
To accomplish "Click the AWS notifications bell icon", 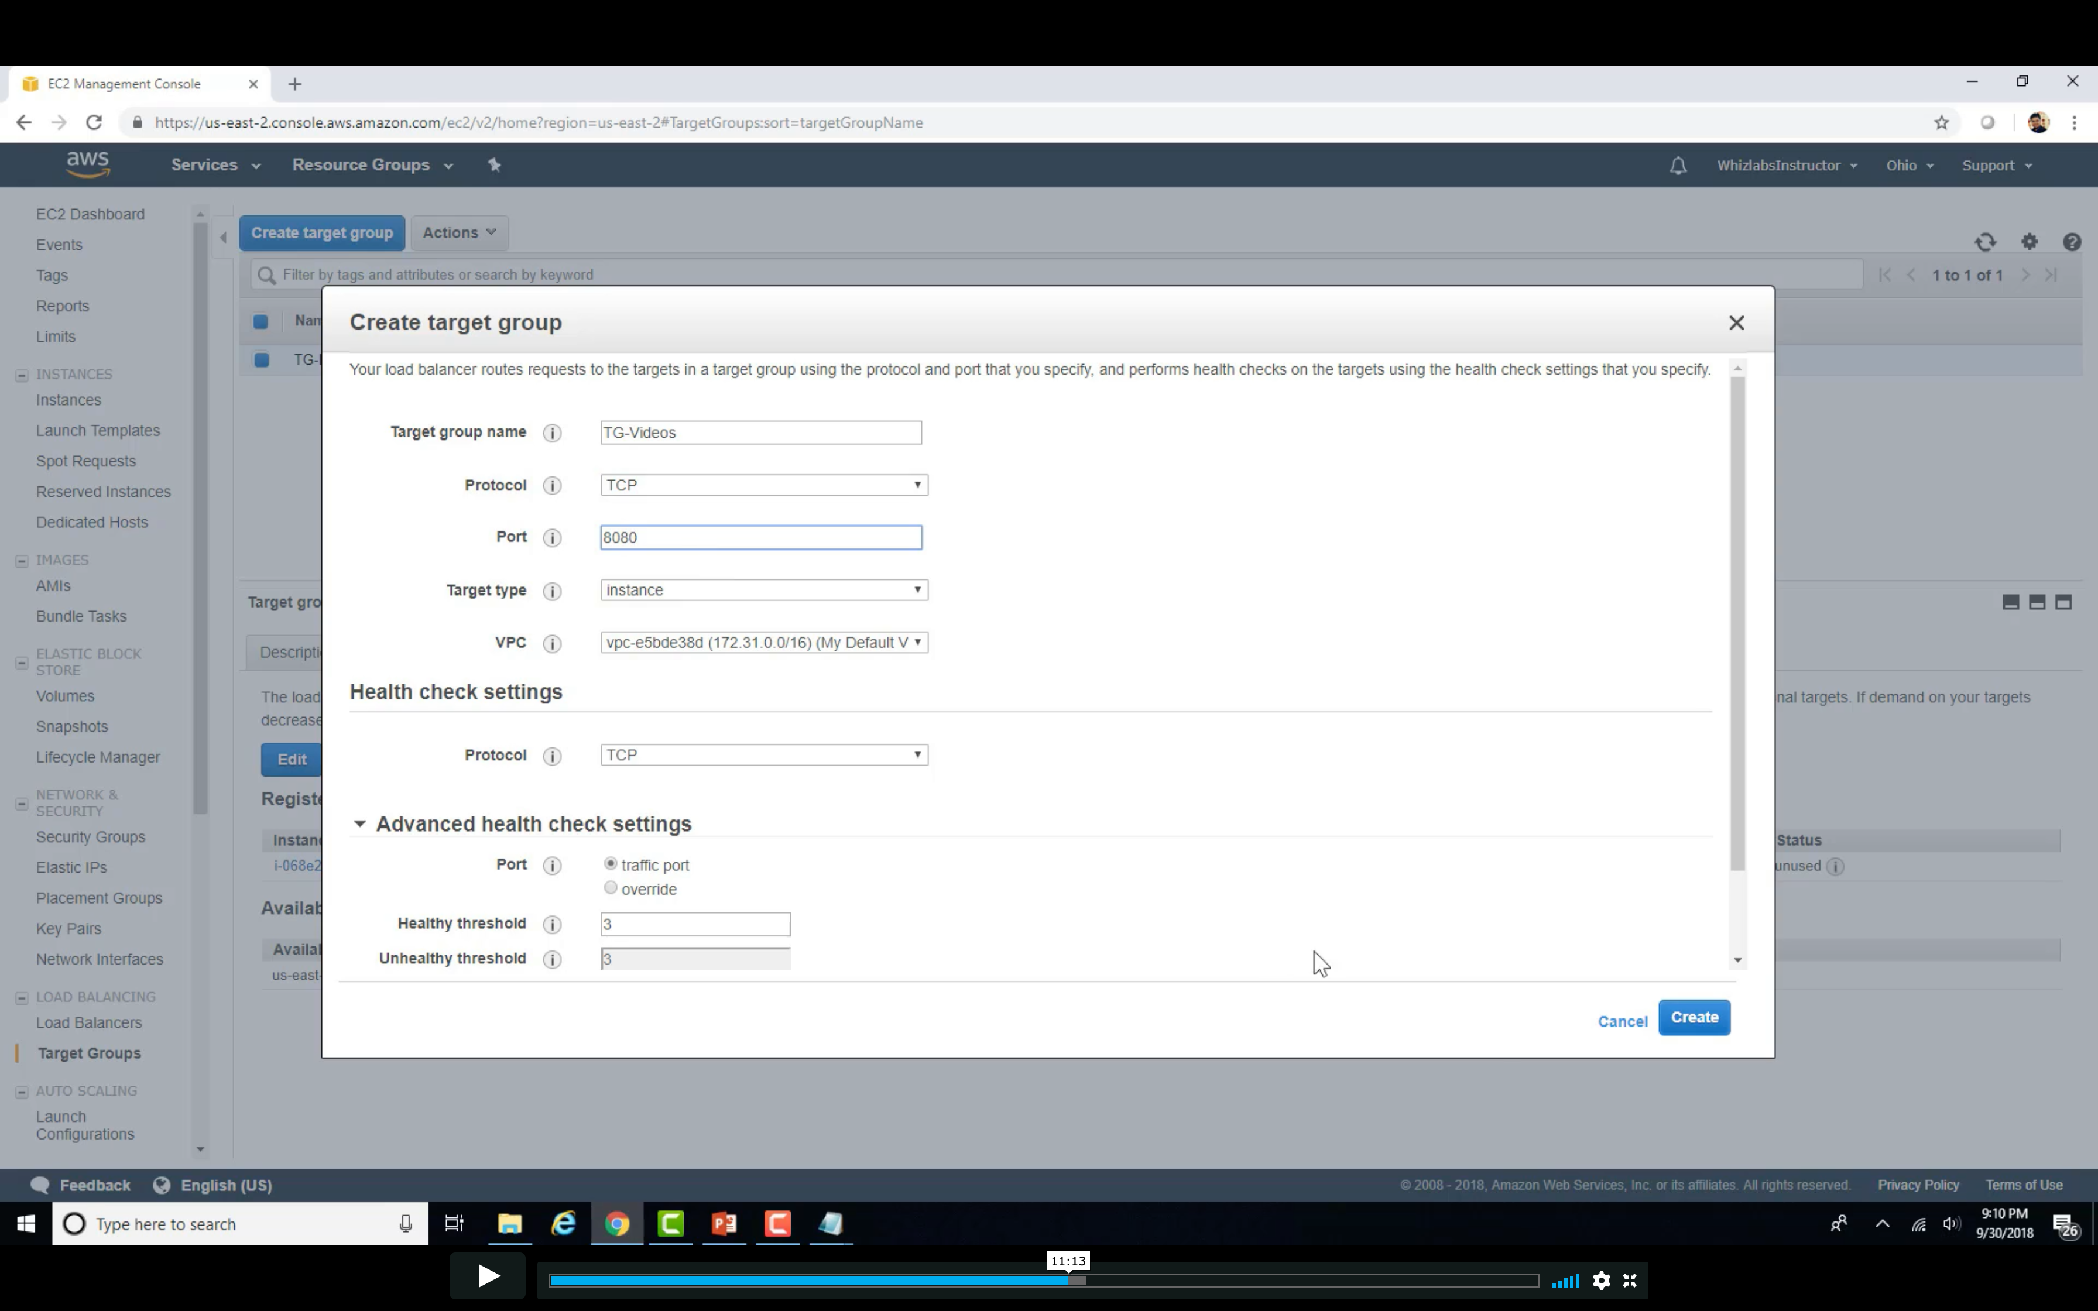I will pyautogui.click(x=1678, y=166).
